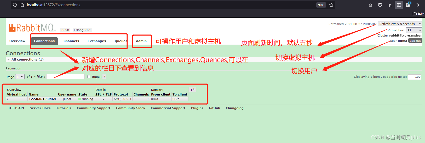Enable the Regex checkbox
This screenshot has height=143, width=425.
point(89,77)
